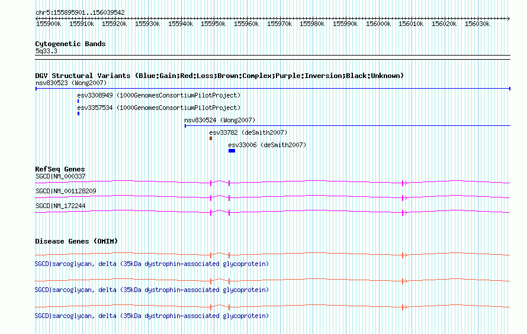Open variant nsv830524 (Wong2007) label

click(x=220, y=120)
